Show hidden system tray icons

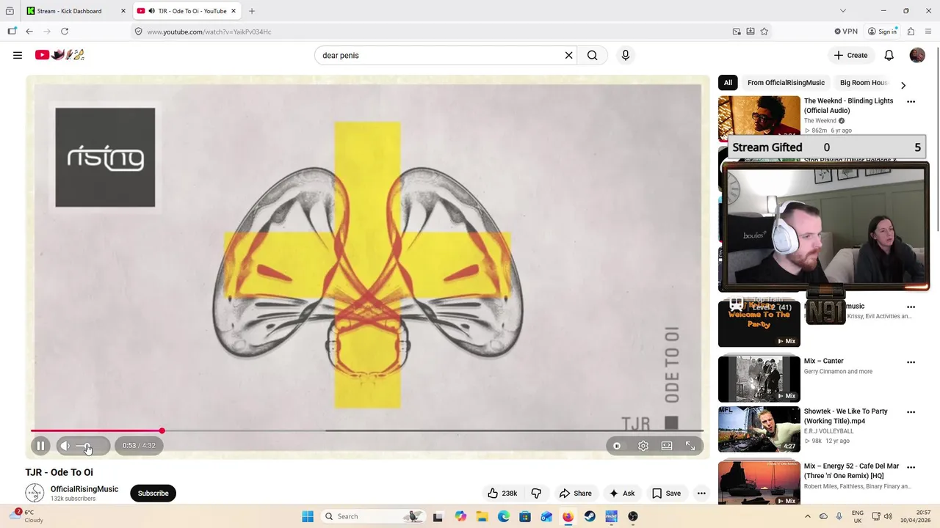tap(808, 516)
